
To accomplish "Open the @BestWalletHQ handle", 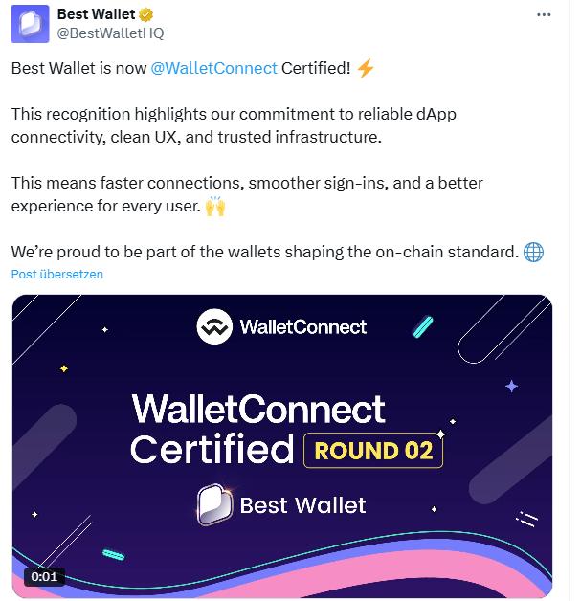I will point(110,33).
